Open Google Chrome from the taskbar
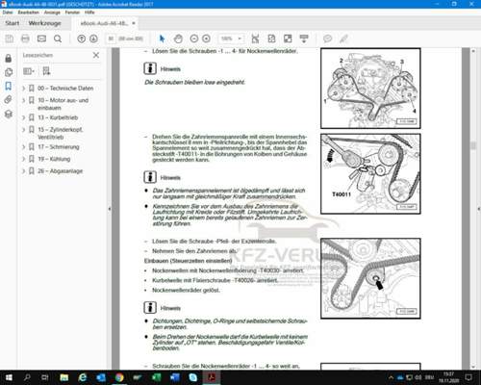Image resolution: width=481 pixels, height=385 pixels. [119, 377]
